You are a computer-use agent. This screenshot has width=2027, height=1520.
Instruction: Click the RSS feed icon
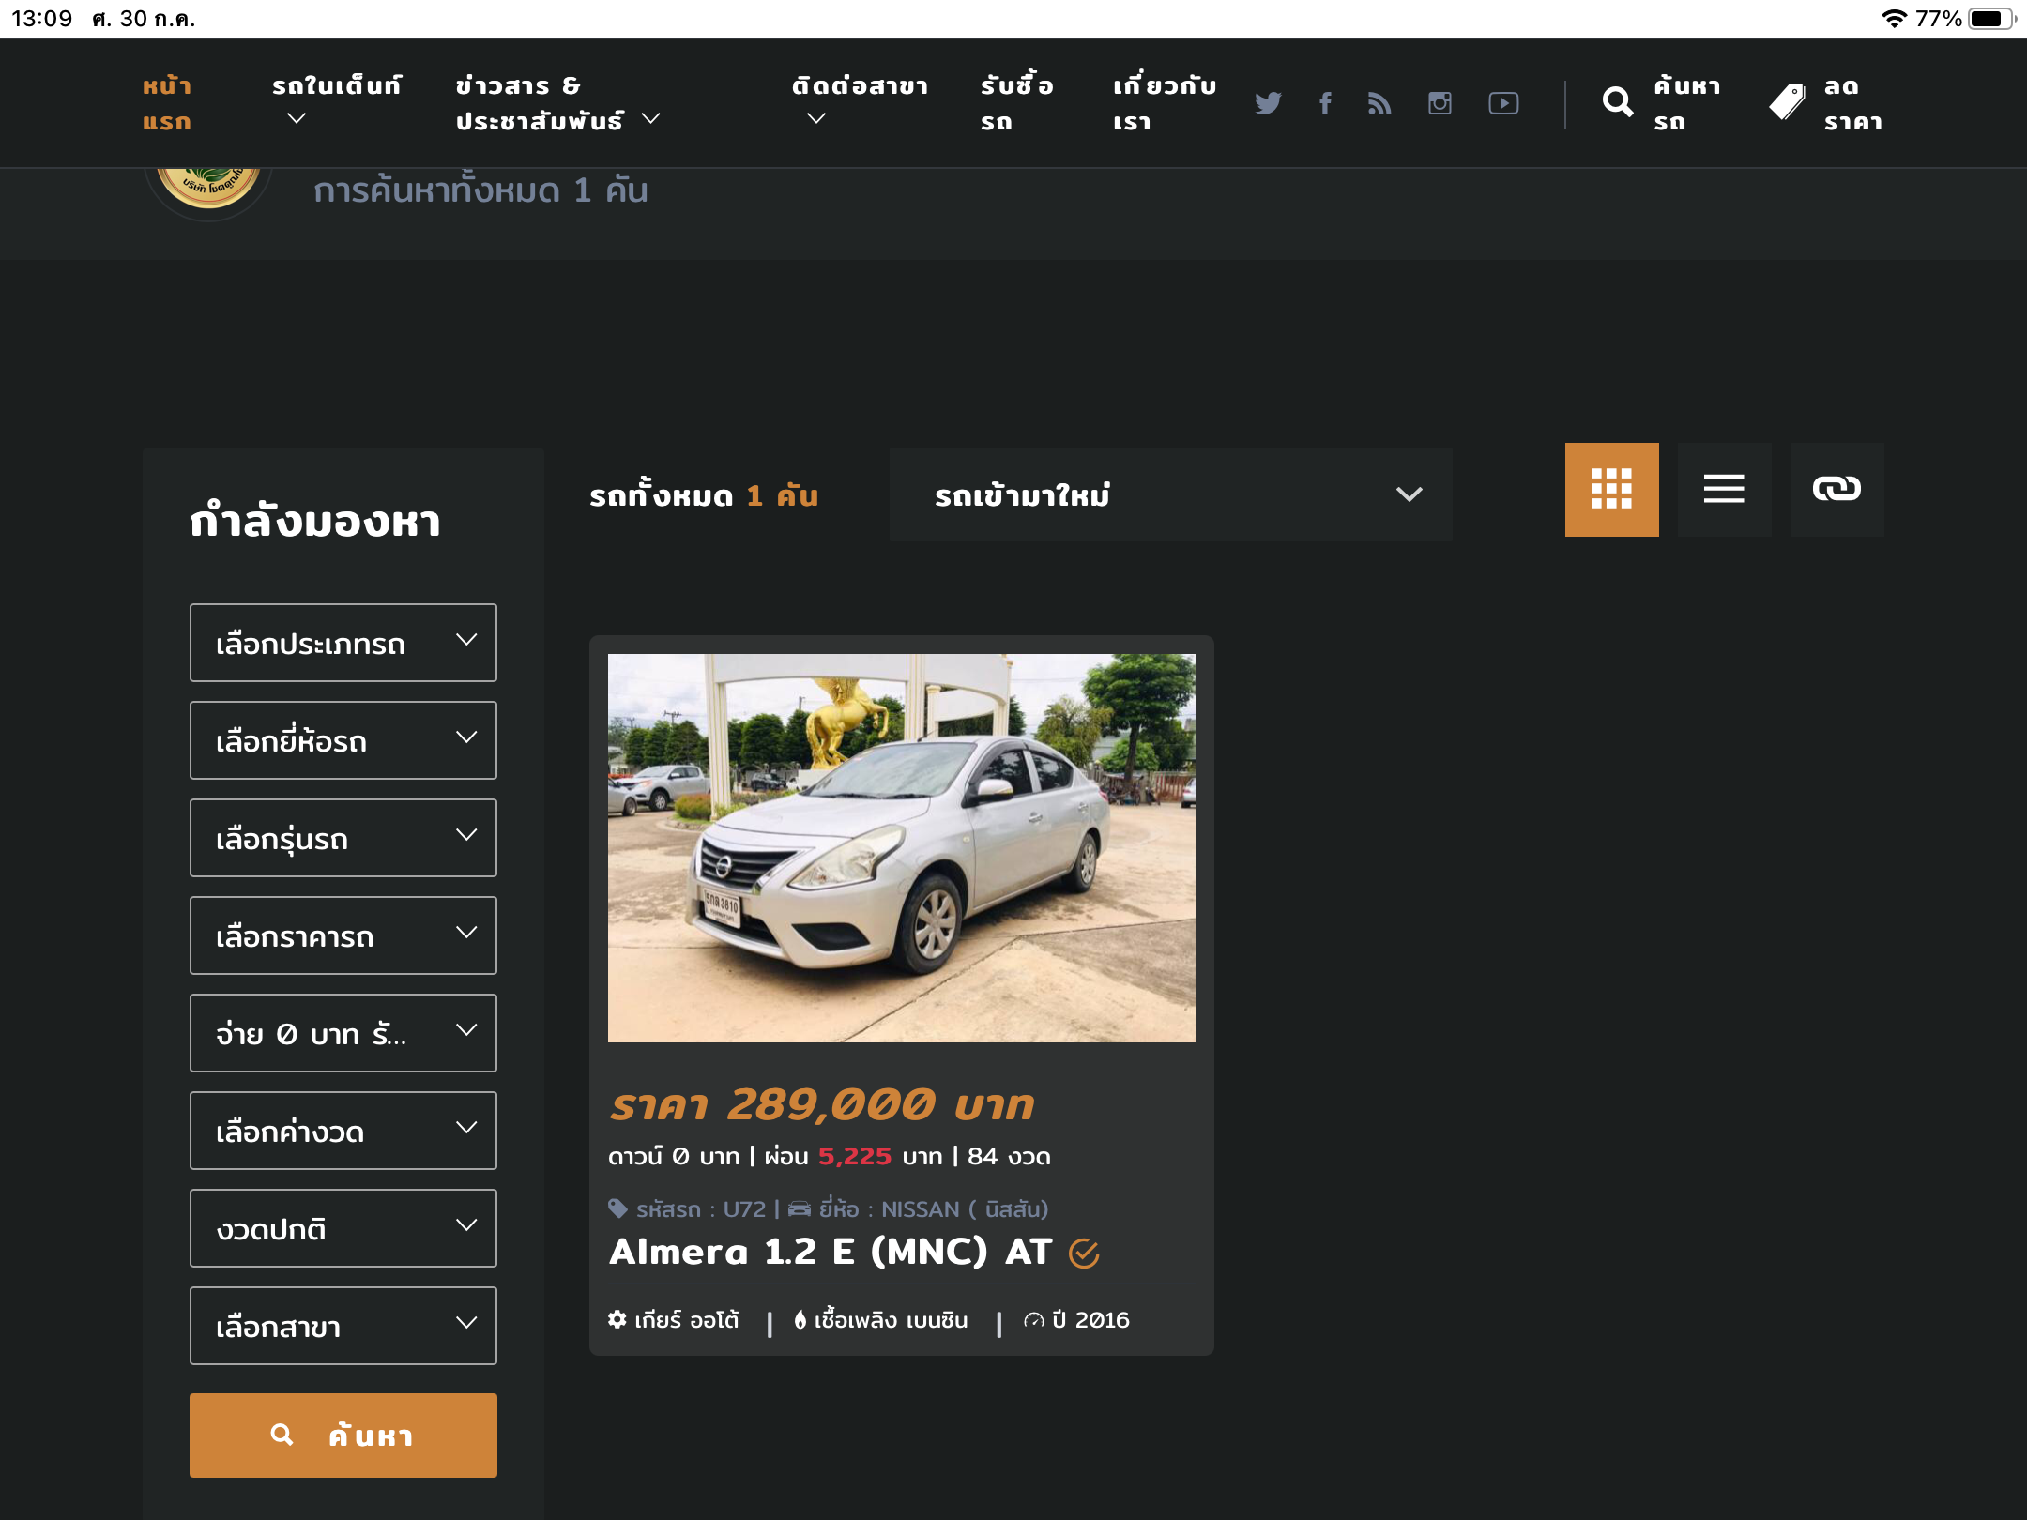(x=1379, y=103)
